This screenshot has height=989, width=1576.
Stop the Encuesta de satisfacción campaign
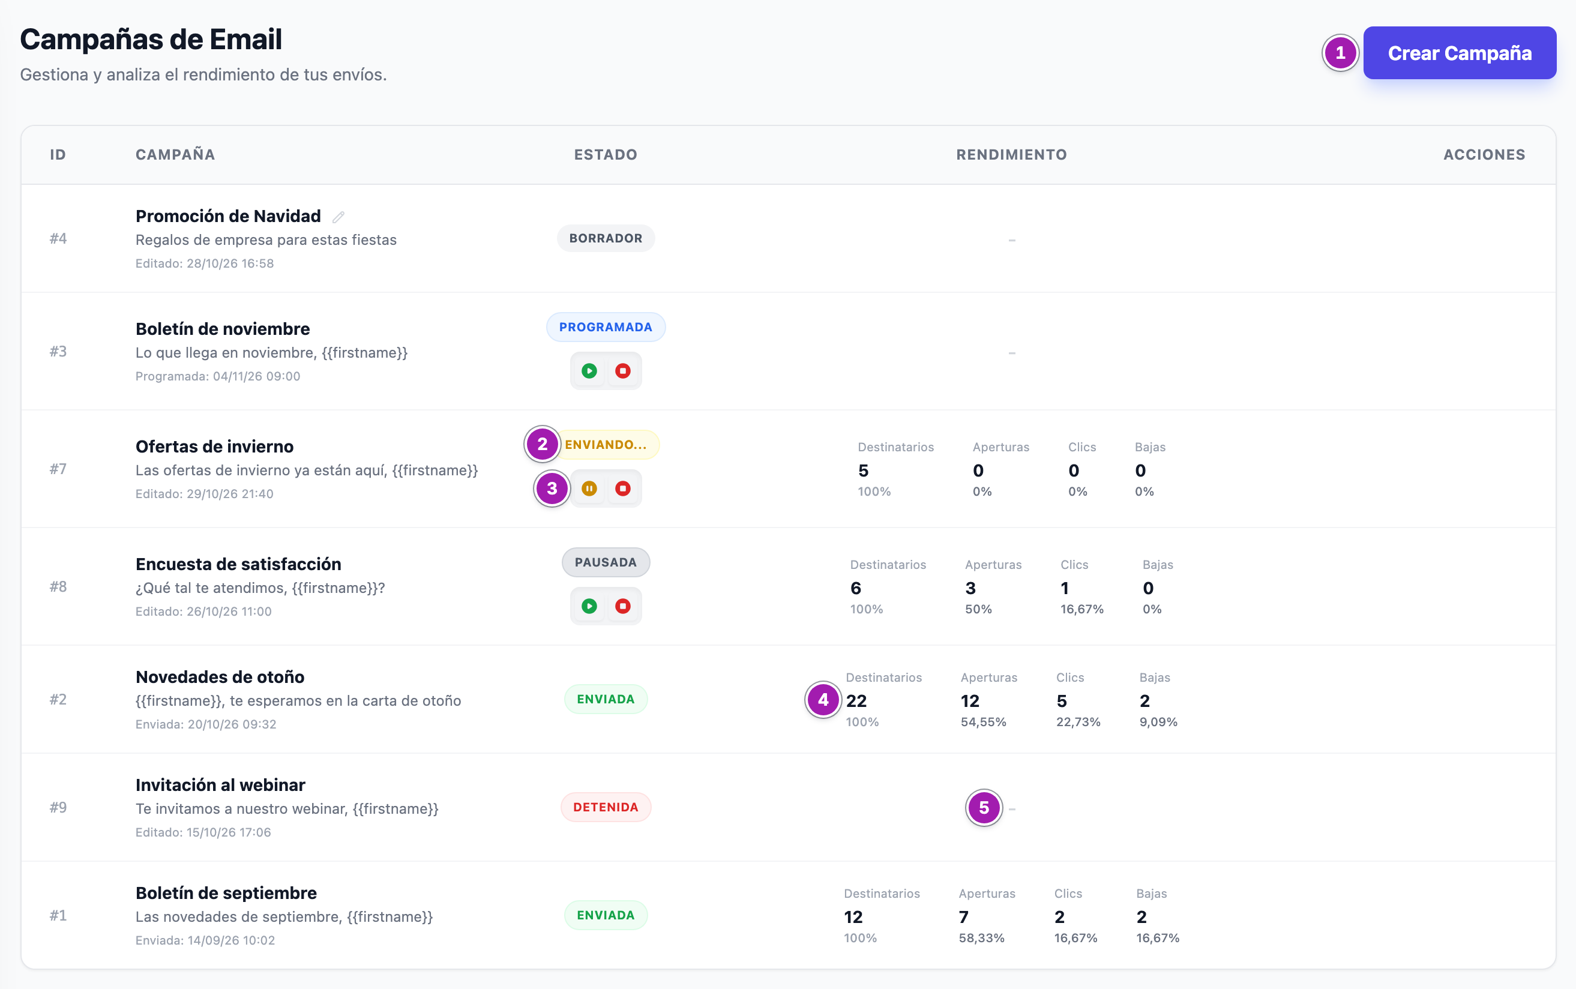(622, 606)
